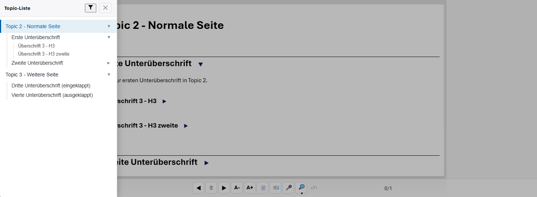Collapse Topic 2 - Normale Seite tree arrow

tap(109, 26)
